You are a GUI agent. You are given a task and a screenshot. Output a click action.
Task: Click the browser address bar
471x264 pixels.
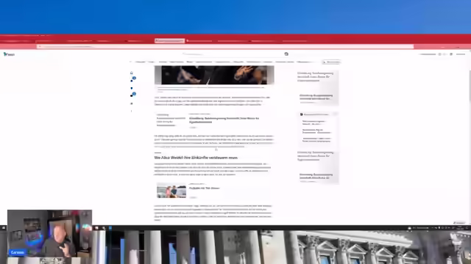[225, 47]
